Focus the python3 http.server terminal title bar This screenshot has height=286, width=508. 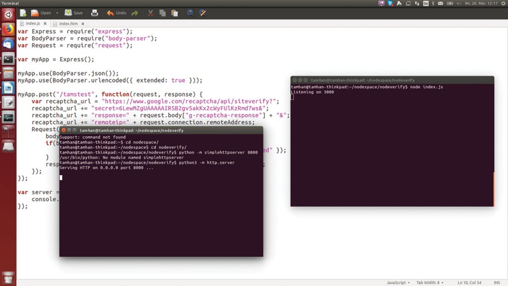tap(162, 130)
